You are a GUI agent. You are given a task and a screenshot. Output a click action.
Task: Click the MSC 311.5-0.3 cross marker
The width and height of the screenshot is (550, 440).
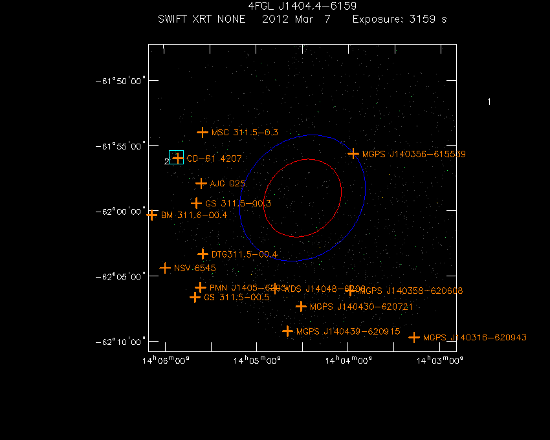203,132
